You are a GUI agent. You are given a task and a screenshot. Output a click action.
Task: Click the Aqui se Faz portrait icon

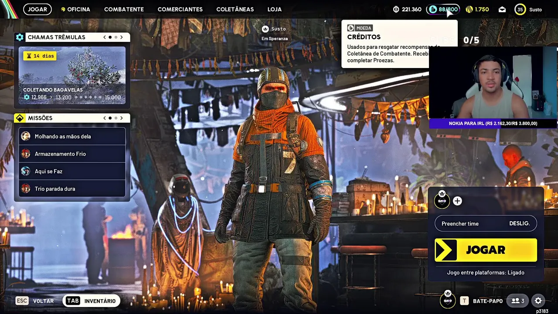click(26, 171)
